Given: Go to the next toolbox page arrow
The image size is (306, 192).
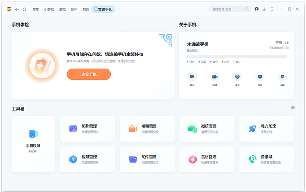Looking at the screenshot, I should (x=293, y=107).
